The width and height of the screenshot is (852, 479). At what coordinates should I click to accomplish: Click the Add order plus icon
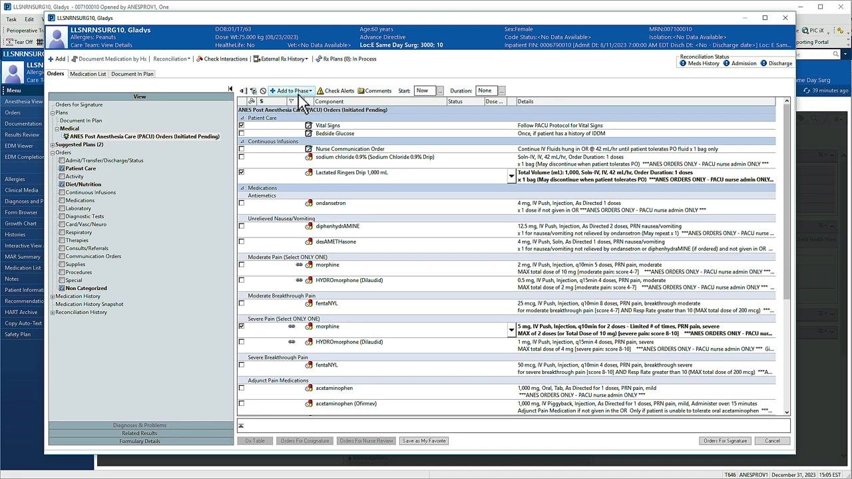(x=51, y=59)
